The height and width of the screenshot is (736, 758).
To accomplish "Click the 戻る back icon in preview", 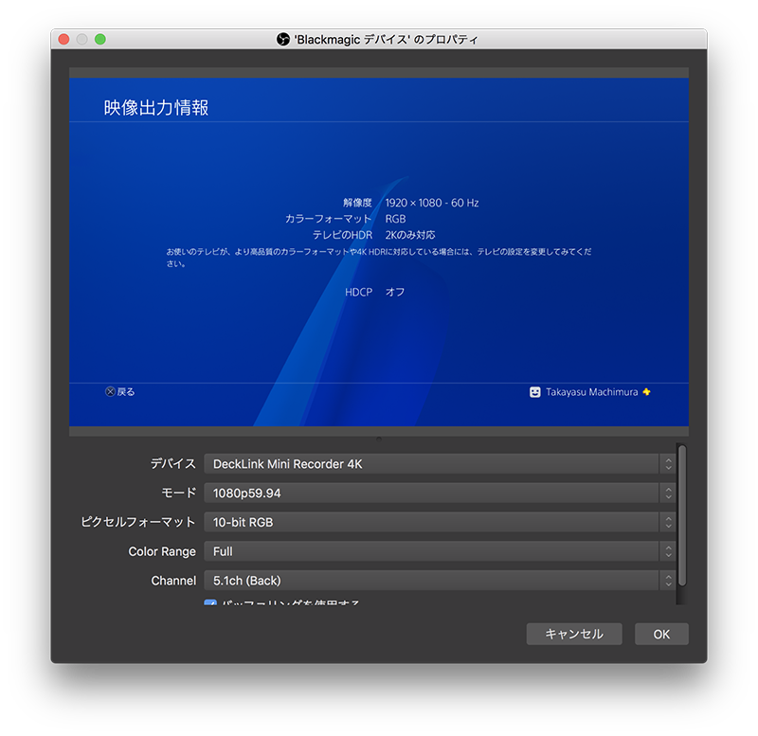I will click(x=110, y=392).
